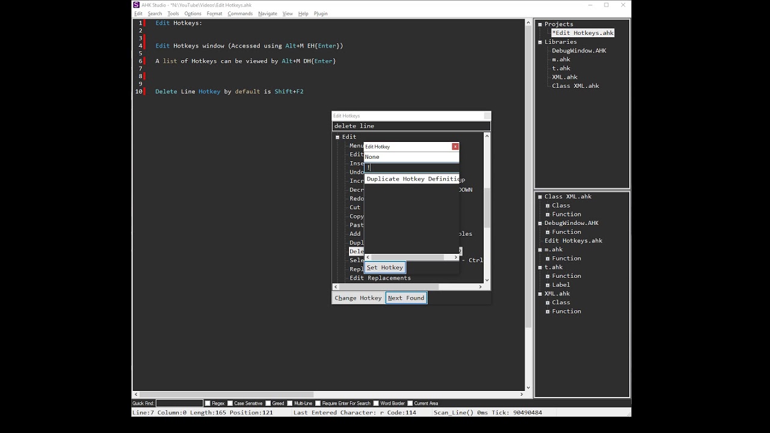Select Edit Hotkeys.ahk in code explorer
Screen dimensions: 770x433
tap(573, 241)
